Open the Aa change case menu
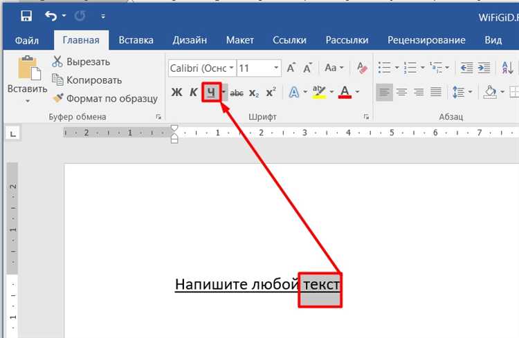Screen dimensions: 519x338 [x=334, y=68]
